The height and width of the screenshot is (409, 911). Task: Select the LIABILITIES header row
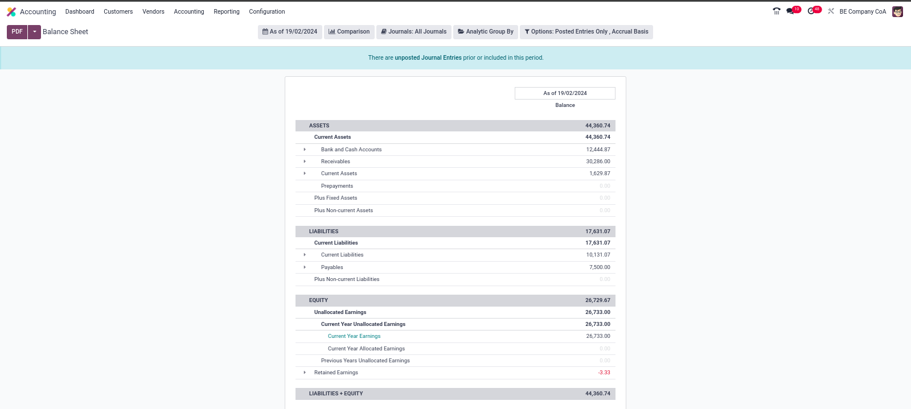click(455, 232)
